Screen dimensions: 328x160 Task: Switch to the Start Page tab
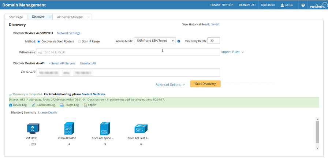point(16,17)
